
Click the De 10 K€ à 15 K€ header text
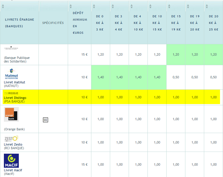click(x=157, y=23)
